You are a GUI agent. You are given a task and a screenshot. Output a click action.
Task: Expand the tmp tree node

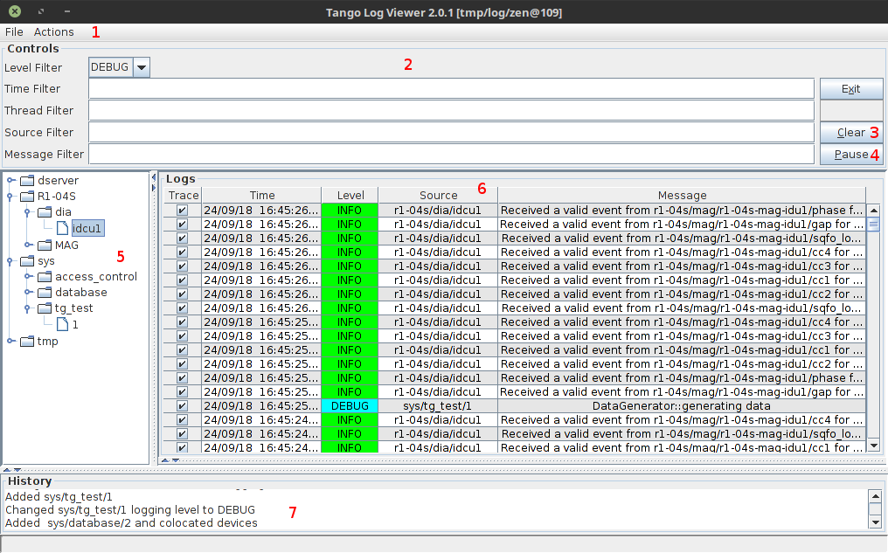pyautogui.click(x=10, y=341)
